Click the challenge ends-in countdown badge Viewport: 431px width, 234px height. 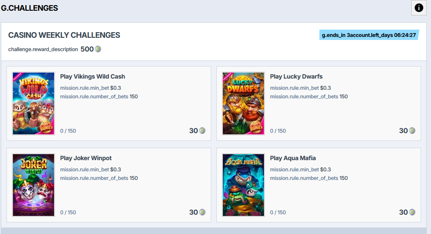click(x=369, y=35)
